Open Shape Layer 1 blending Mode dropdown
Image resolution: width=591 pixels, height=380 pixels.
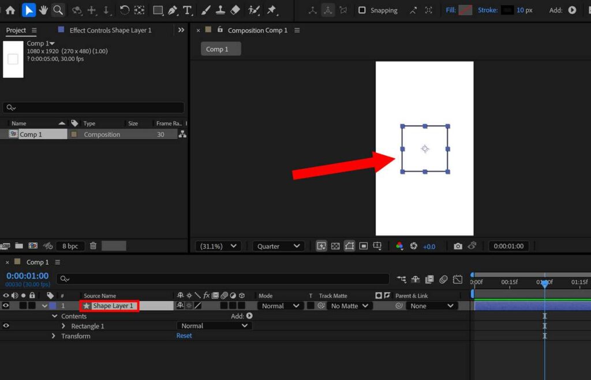280,306
